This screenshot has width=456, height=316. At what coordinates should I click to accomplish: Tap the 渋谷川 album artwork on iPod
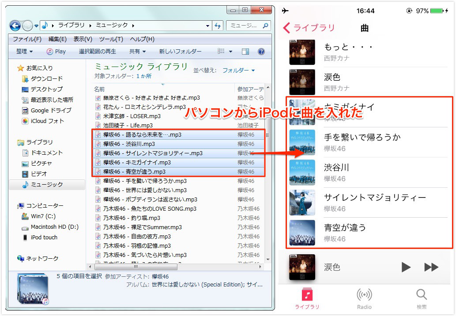(302, 172)
